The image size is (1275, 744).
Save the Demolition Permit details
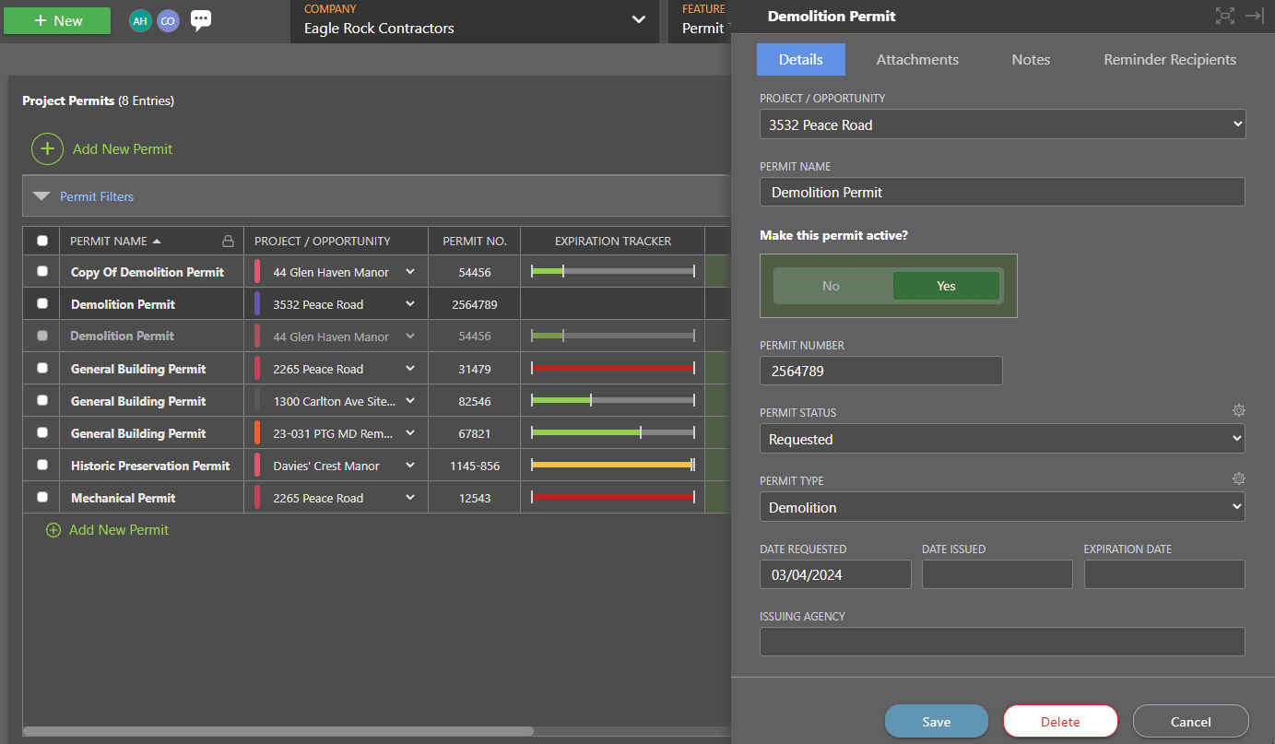936,721
